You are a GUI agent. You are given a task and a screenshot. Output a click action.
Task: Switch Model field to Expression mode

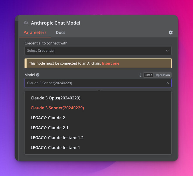[162, 75]
